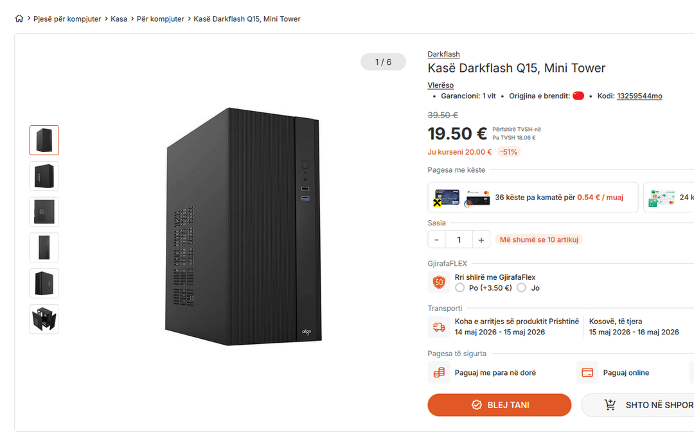Click the online card payment icon
The height and width of the screenshot is (439, 694).
point(587,372)
